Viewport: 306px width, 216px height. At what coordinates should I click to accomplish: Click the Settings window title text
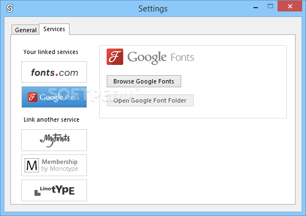tap(153, 9)
